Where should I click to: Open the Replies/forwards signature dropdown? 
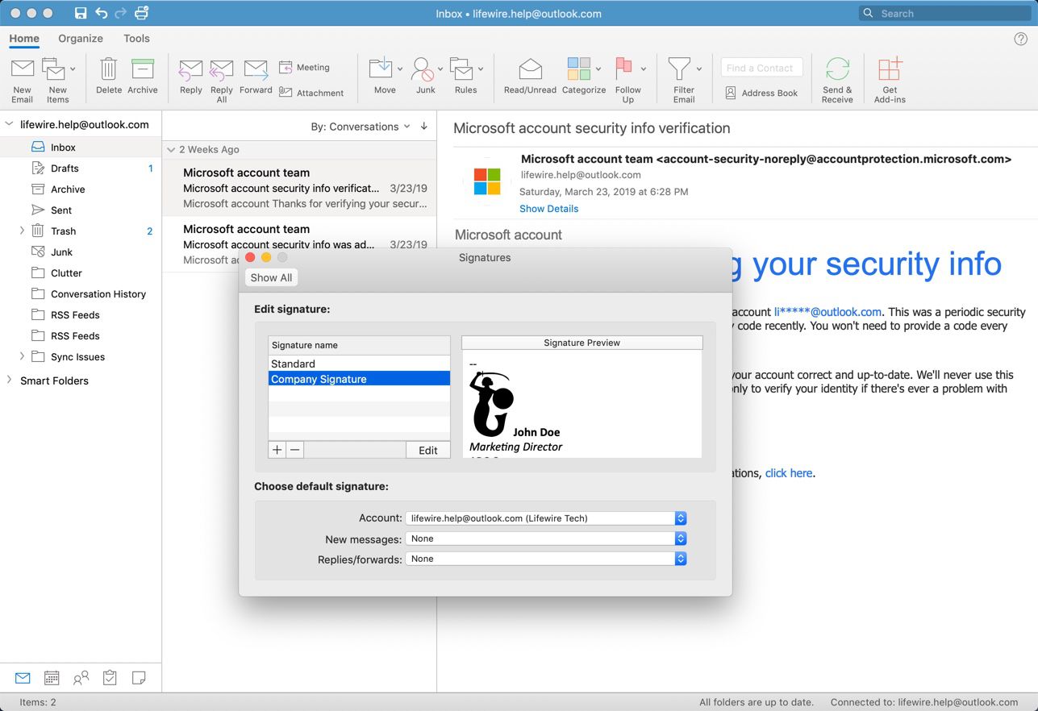tap(546, 559)
